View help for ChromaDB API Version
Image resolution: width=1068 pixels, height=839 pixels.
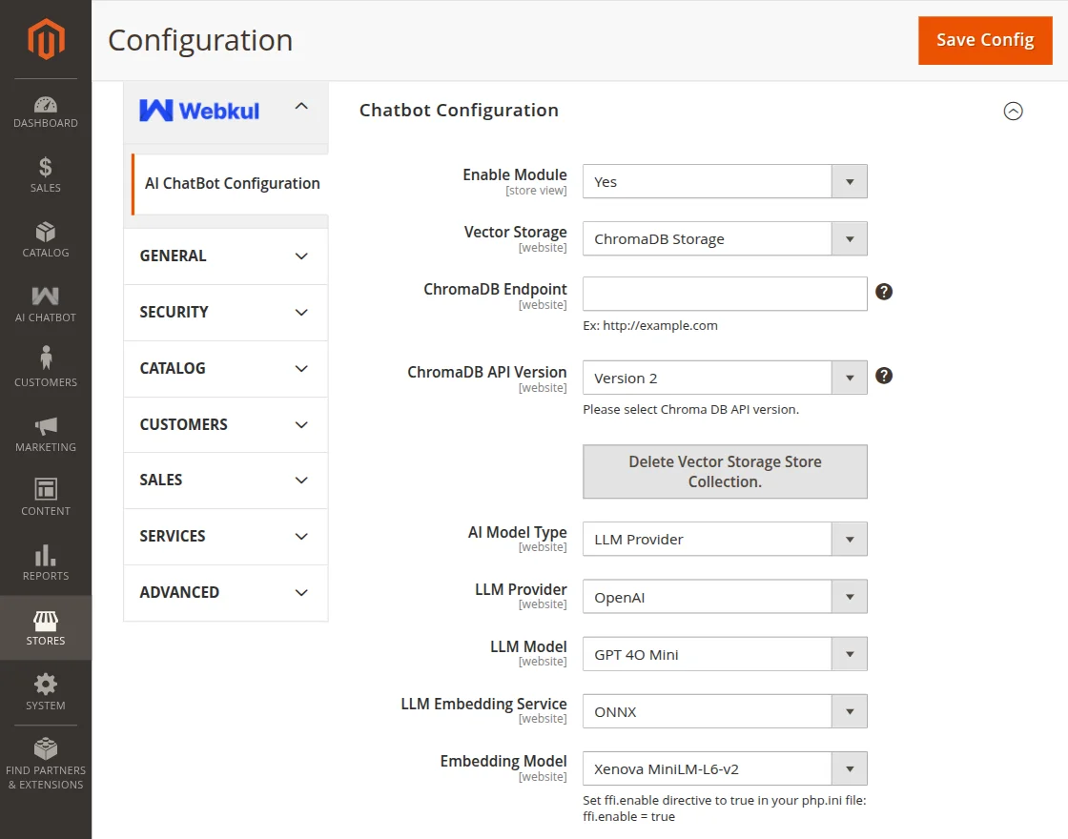[x=884, y=376]
